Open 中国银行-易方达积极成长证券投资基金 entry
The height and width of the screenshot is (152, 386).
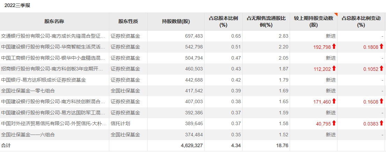click(x=43, y=80)
